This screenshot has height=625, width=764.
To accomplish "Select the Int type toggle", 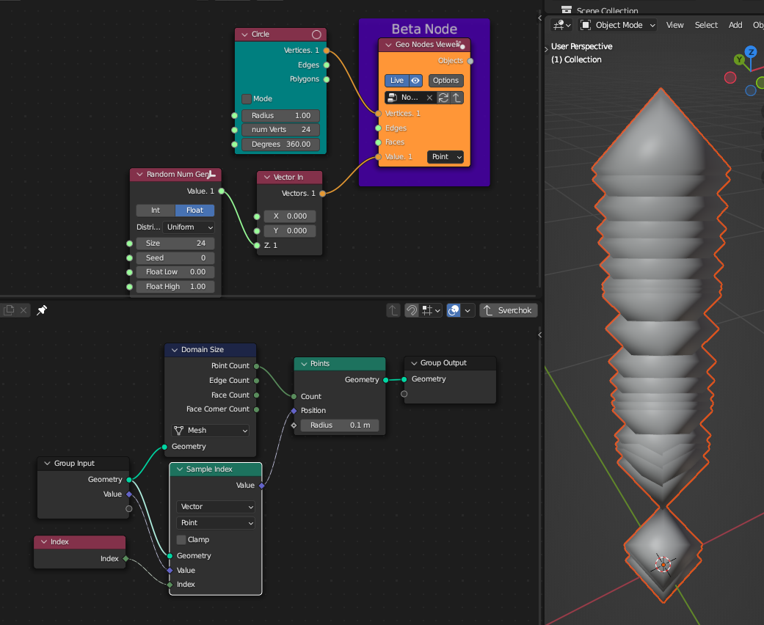I will click(156, 211).
